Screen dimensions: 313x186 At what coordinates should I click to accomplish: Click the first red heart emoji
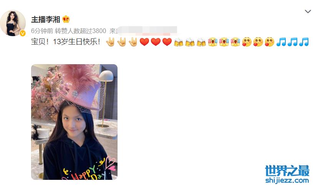[x=144, y=42]
